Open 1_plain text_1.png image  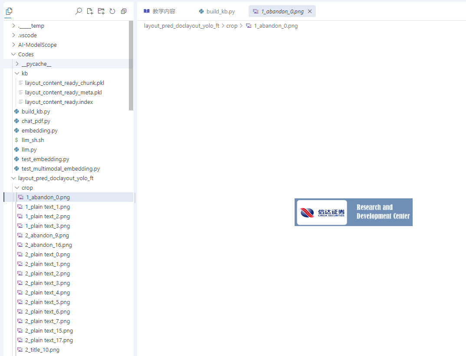69,207
